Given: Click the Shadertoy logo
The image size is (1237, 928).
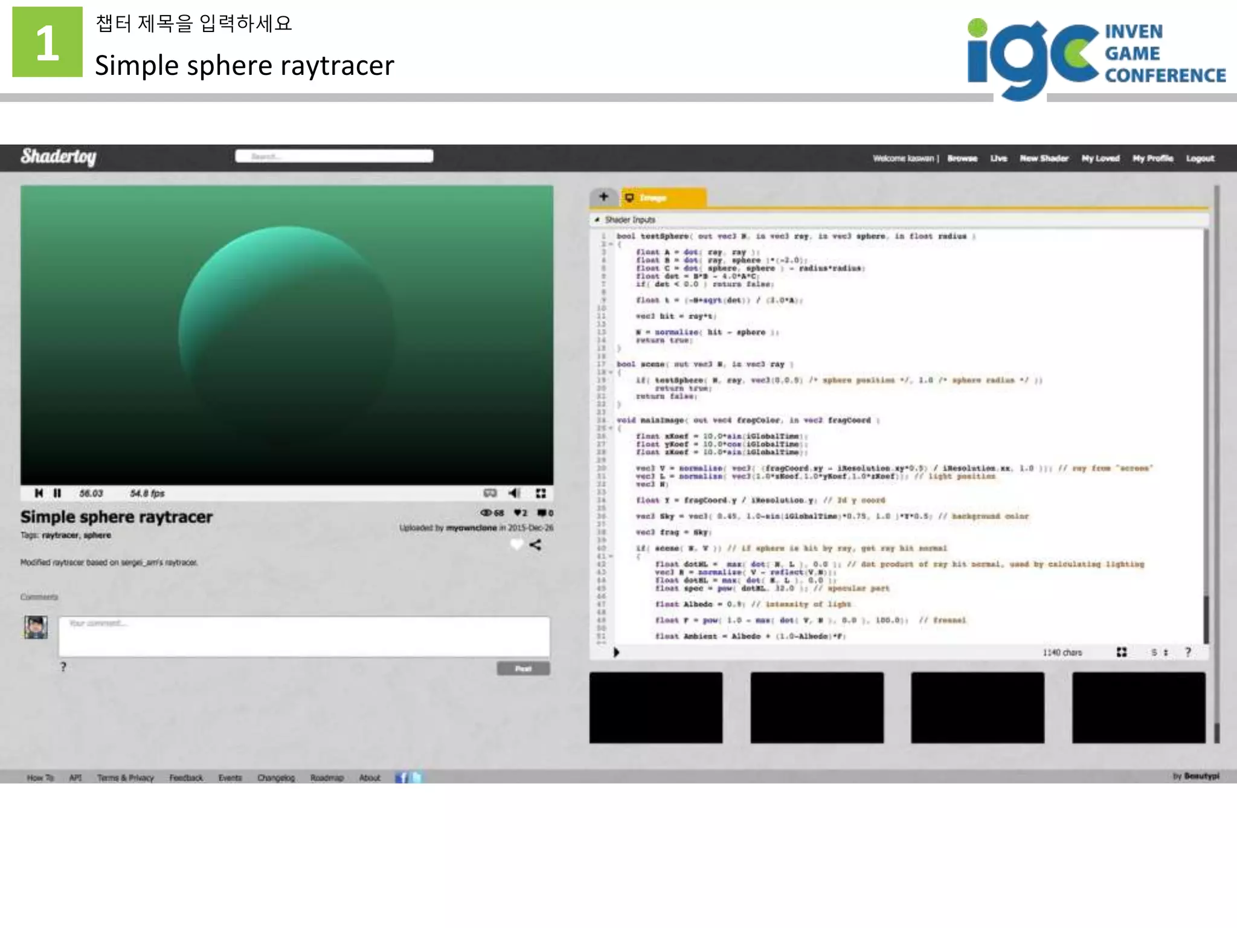Looking at the screenshot, I should 59,156.
